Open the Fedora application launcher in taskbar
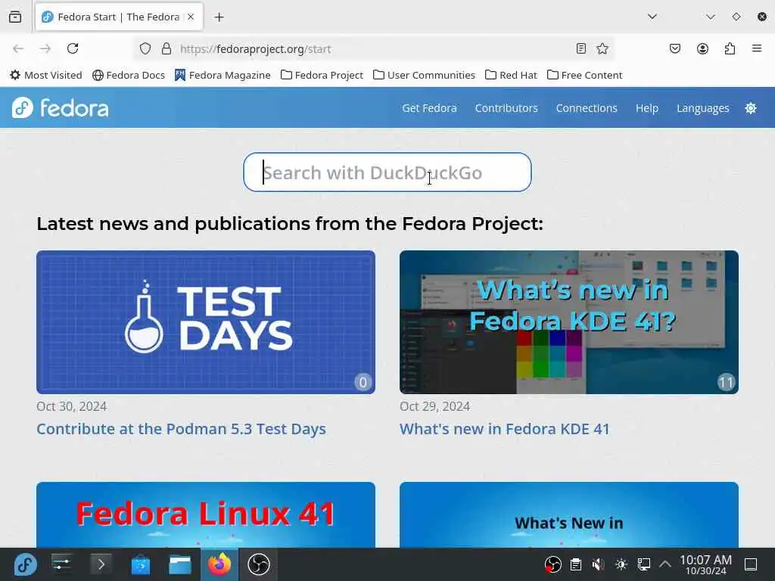This screenshot has width=775, height=581. coord(25,564)
